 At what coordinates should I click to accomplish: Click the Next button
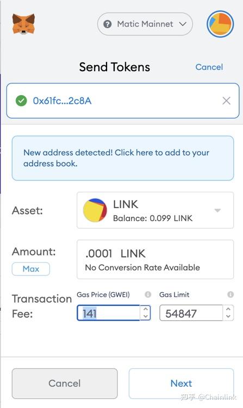tap(181, 383)
